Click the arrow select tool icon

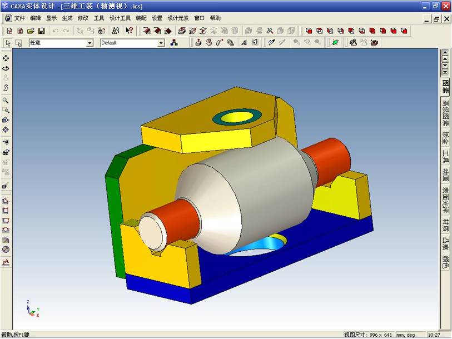pyautogui.click(x=8, y=43)
